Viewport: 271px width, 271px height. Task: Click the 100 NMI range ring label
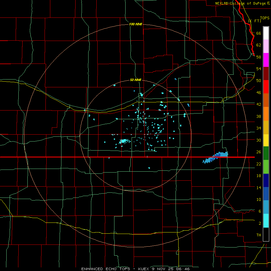pos(135,24)
